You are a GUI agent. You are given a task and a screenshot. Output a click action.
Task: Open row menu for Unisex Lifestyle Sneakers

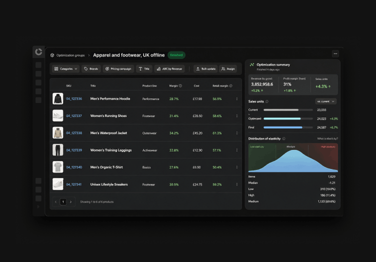tap(237, 184)
